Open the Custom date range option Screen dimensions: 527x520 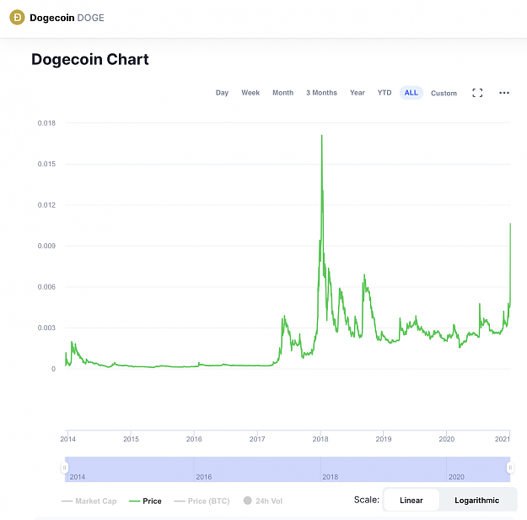444,93
